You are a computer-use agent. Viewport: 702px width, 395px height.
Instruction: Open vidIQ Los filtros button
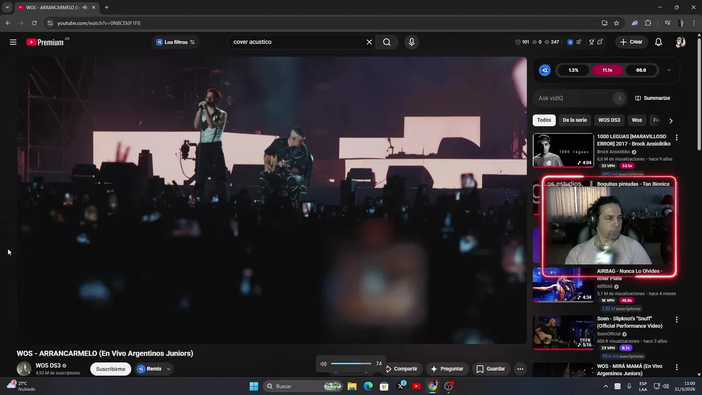coord(175,42)
